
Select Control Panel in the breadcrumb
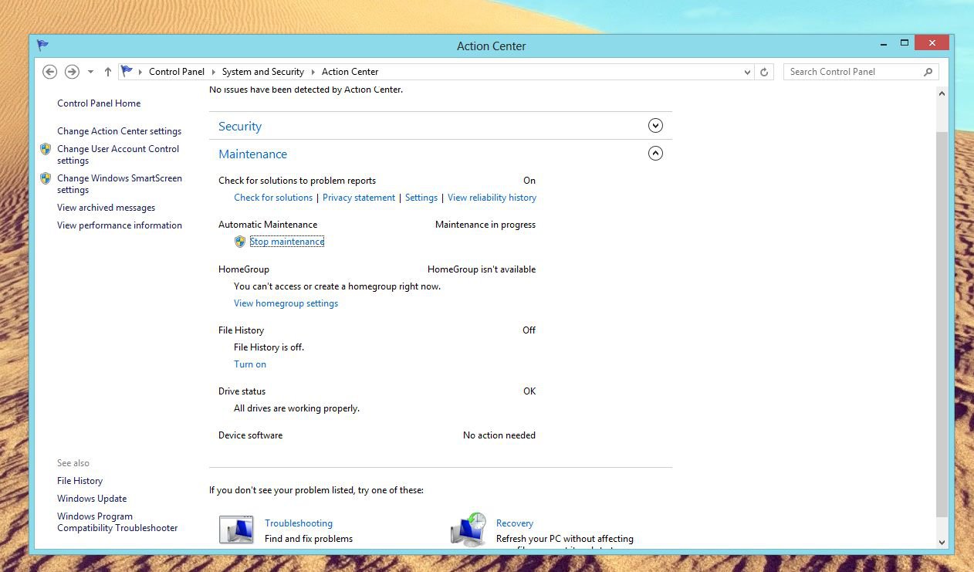[x=177, y=72]
